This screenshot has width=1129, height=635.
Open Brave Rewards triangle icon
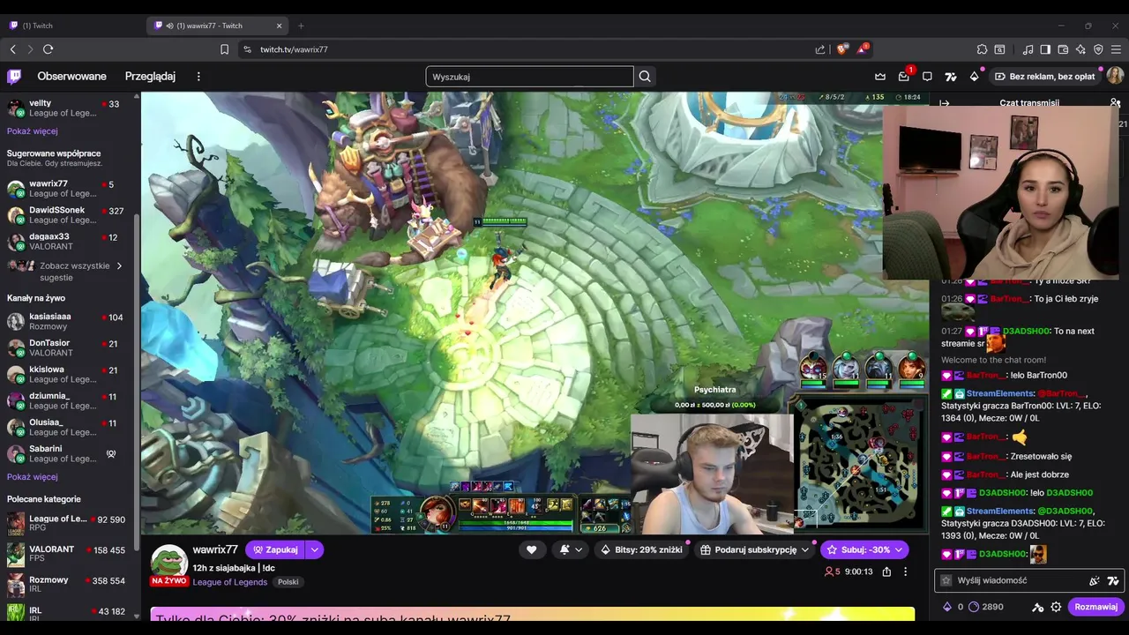coord(863,49)
